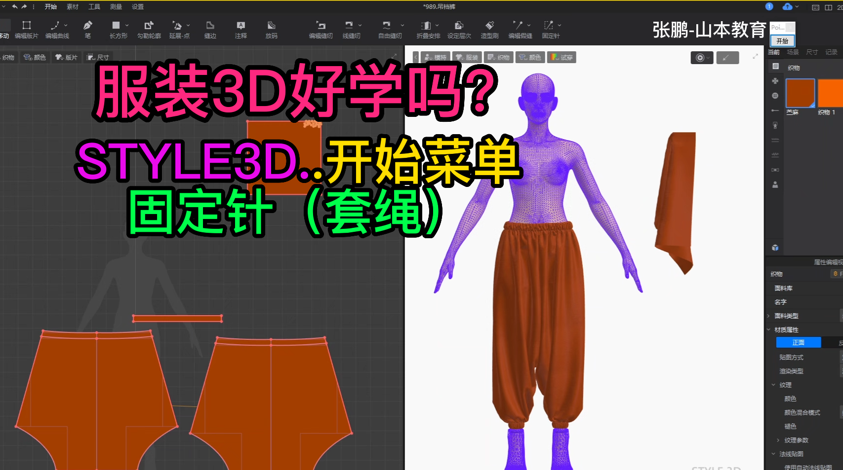
Task: Toggle 模特 visibility in 3D window
Action: pos(436,57)
